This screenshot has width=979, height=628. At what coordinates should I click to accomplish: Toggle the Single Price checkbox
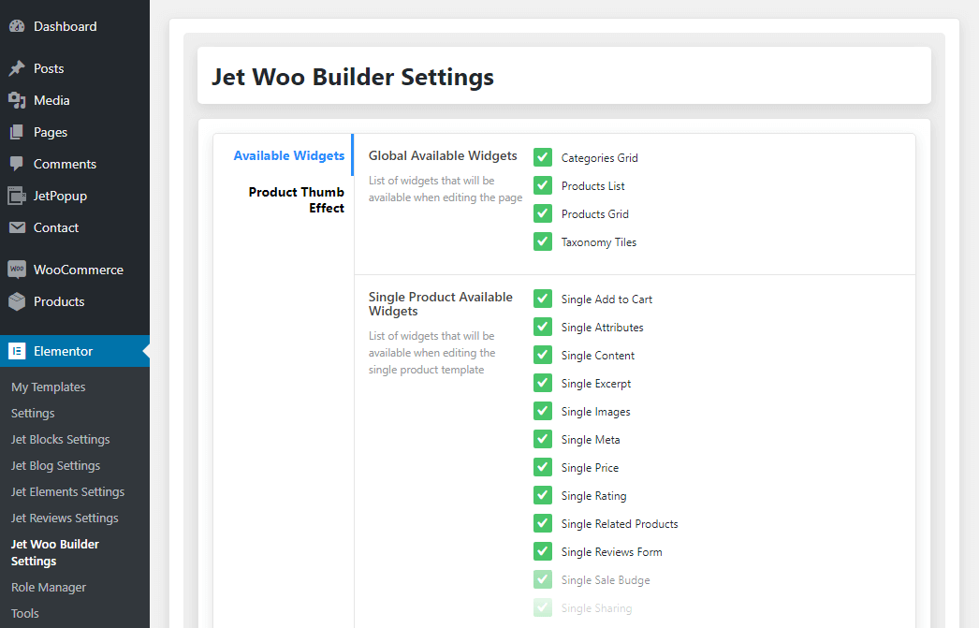tap(543, 467)
